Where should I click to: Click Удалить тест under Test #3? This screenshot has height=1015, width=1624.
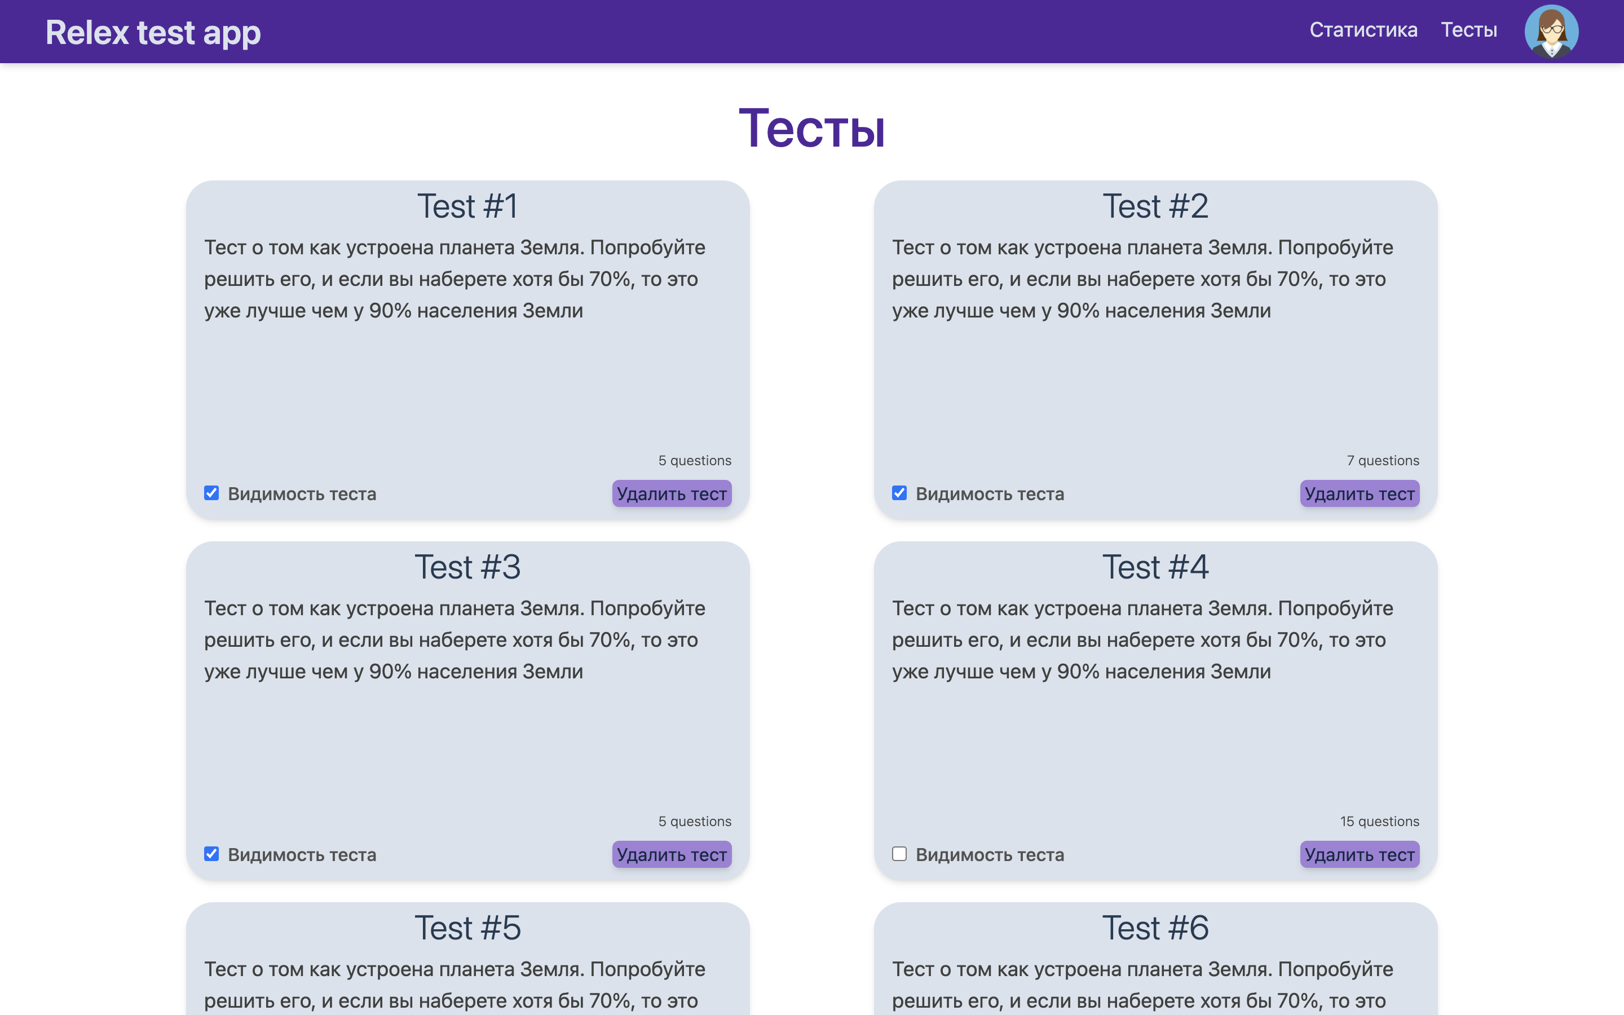click(671, 854)
